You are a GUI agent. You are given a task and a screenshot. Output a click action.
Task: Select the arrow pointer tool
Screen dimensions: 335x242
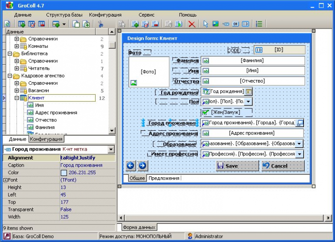coord(205,24)
